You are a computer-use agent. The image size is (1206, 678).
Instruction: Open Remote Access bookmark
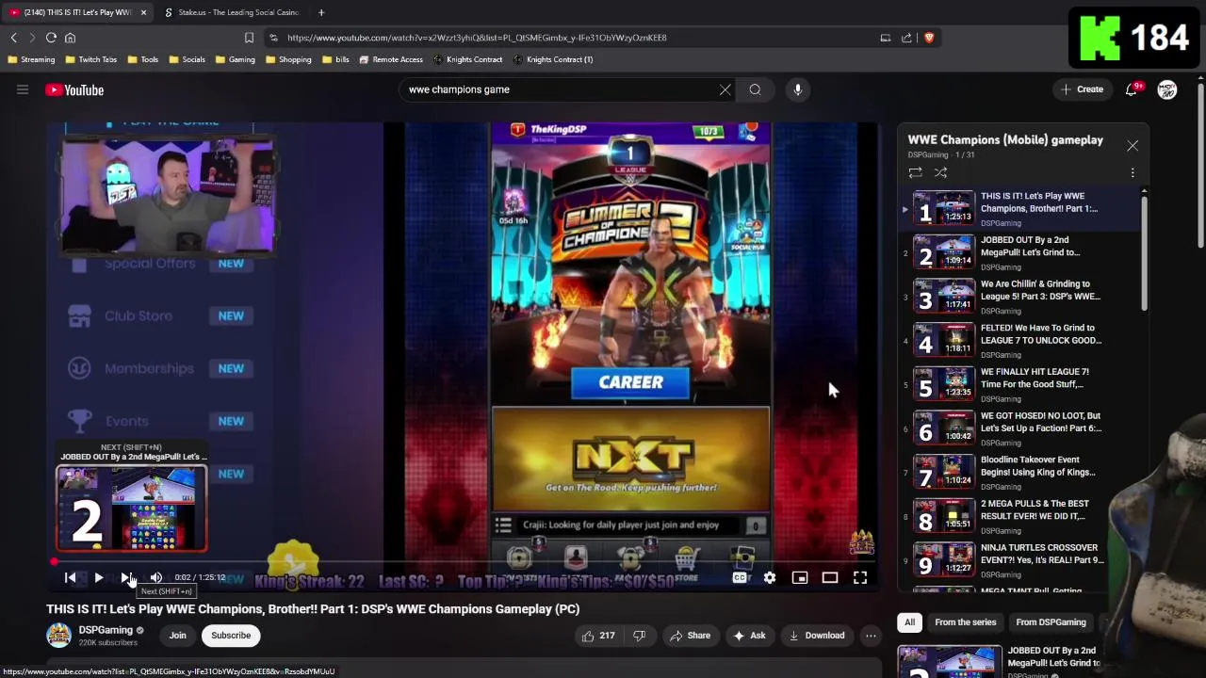click(391, 59)
